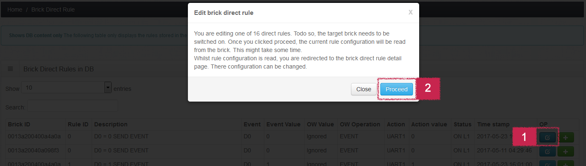Open Brick Direct Rule breadcrumb
The width and height of the screenshot is (586, 166).
pyautogui.click(x=53, y=9)
